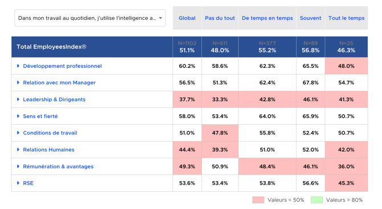
Task: Expand the Sens et fierté arrow
Action: (x=18, y=116)
